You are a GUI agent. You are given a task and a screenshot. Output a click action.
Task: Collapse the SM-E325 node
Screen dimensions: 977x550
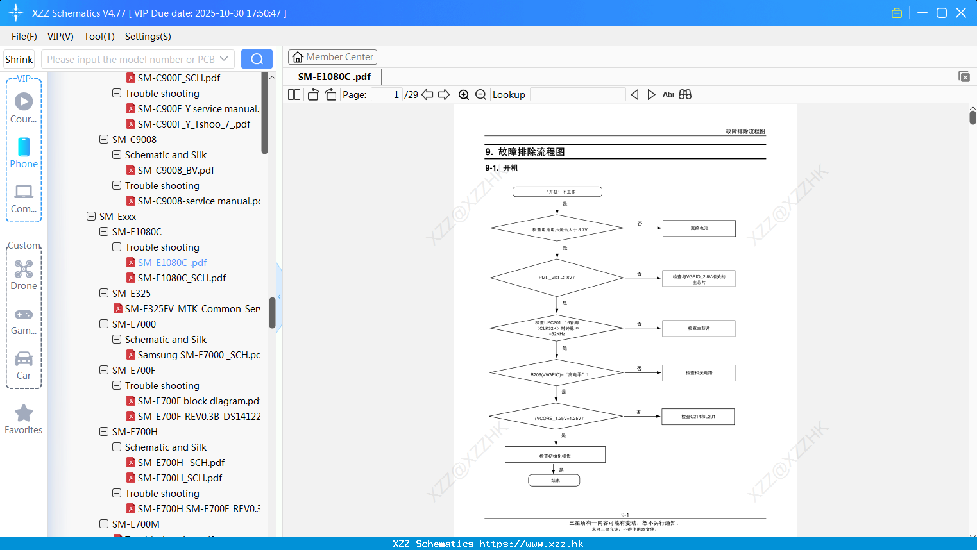(x=104, y=293)
